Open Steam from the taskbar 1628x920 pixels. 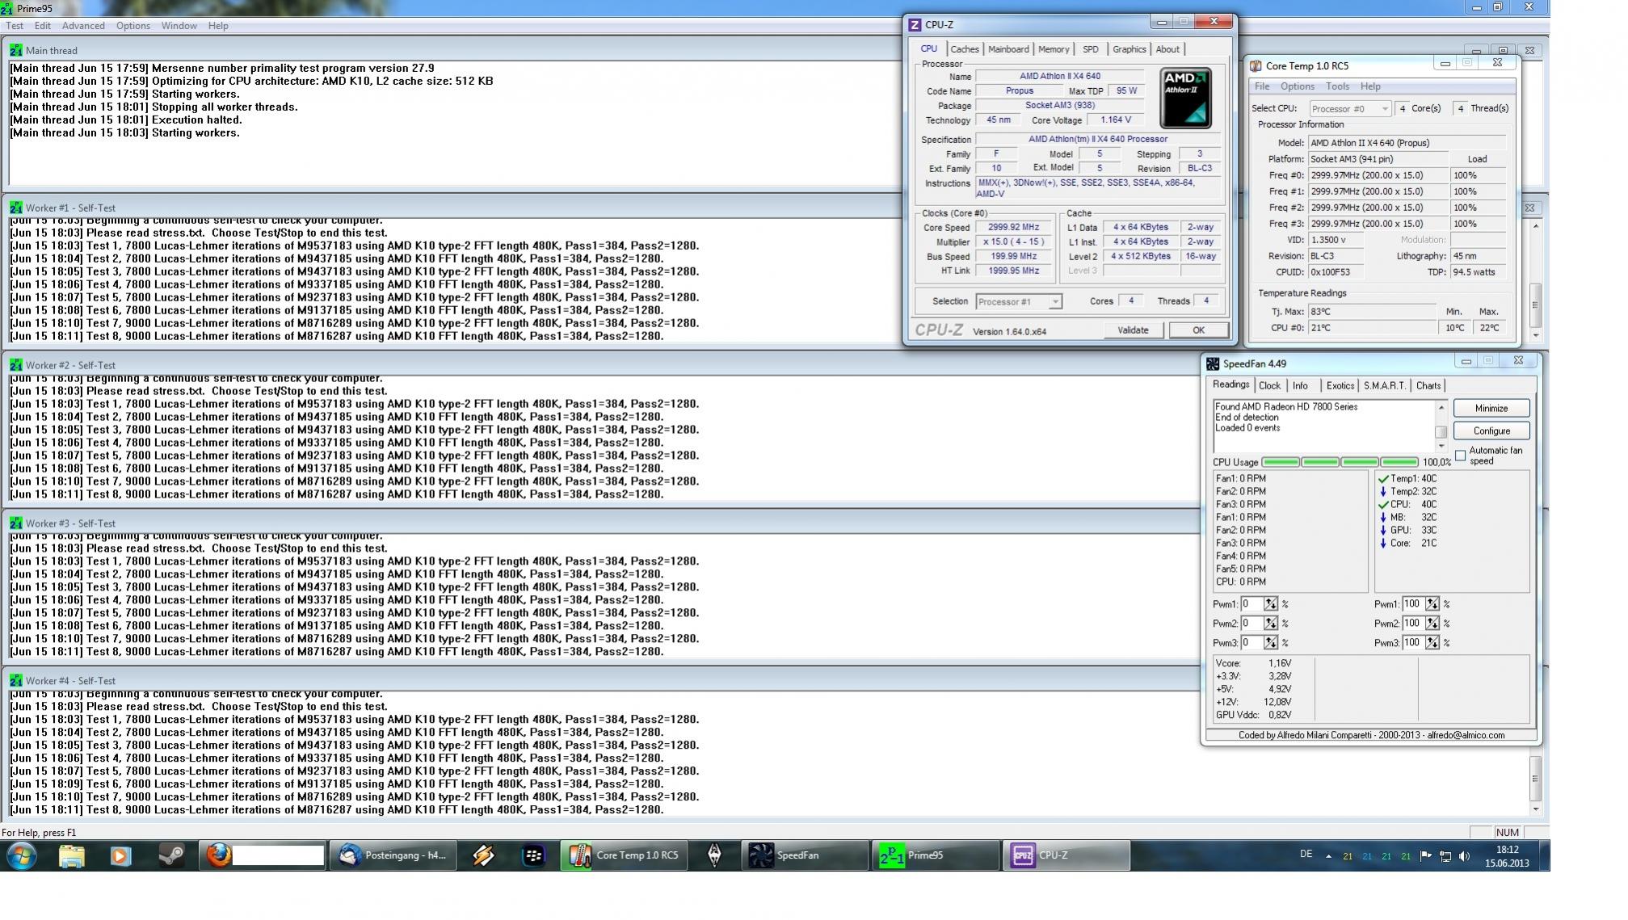point(170,855)
